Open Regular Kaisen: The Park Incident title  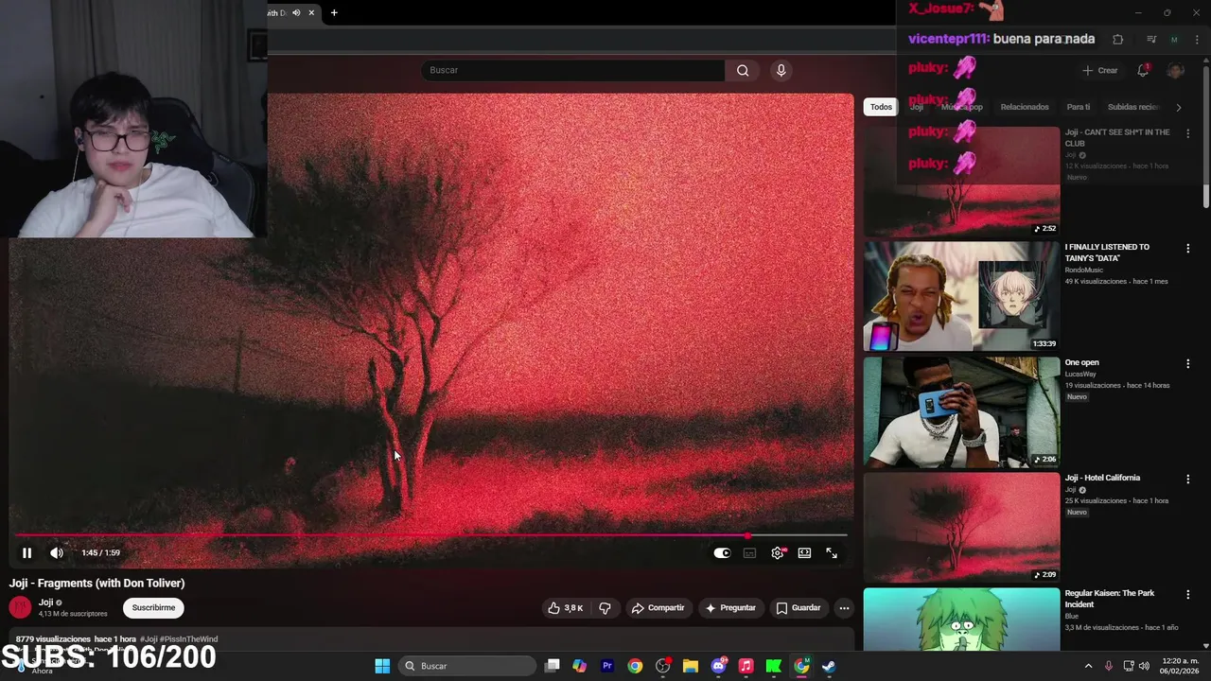[x=1110, y=599]
